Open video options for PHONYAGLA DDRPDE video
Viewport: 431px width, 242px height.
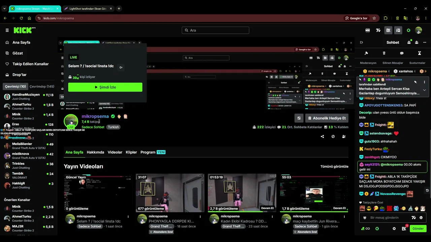200,217
